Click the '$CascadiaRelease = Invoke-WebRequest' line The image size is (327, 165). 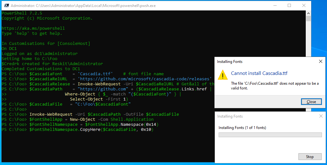pyautogui.click(x=108, y=84)
